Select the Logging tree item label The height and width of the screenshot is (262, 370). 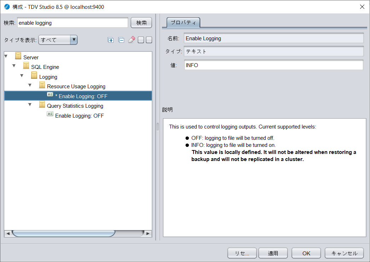click(48, 77)
